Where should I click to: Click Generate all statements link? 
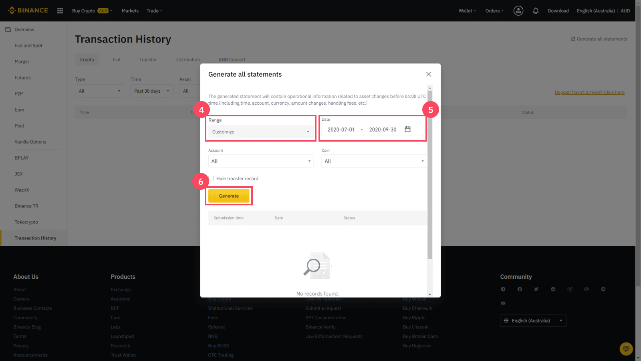599,39
